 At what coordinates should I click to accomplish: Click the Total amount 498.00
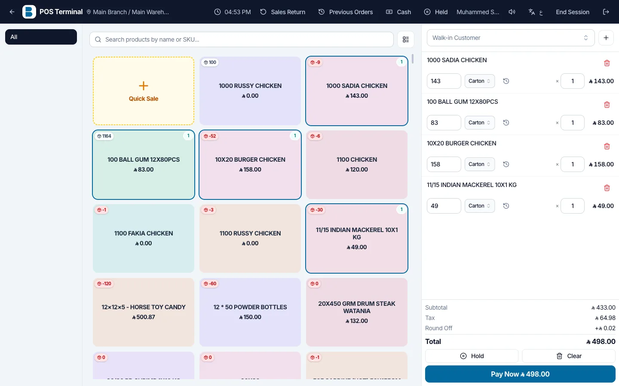[x=601, y=341]
